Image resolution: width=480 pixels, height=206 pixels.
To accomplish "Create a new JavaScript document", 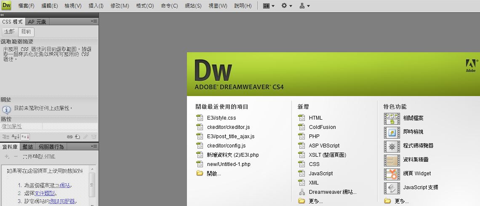I will tap(321, 174).
